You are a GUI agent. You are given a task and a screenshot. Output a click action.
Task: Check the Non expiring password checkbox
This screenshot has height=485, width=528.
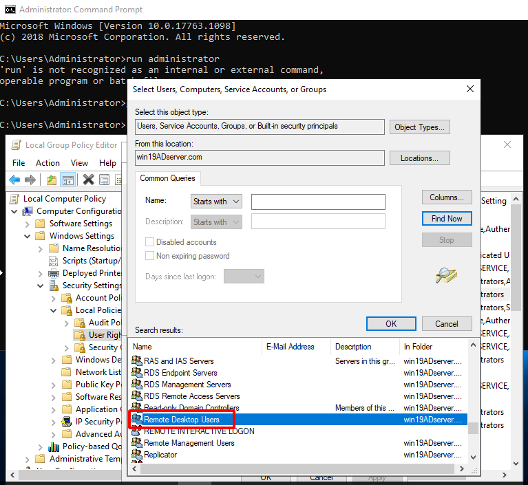coord(149,256)
